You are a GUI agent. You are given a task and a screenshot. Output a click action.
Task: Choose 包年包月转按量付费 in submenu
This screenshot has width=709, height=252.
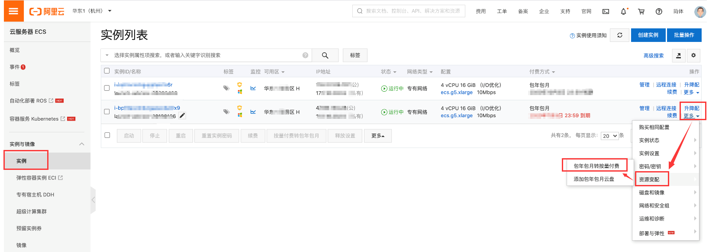click(596, 166)
